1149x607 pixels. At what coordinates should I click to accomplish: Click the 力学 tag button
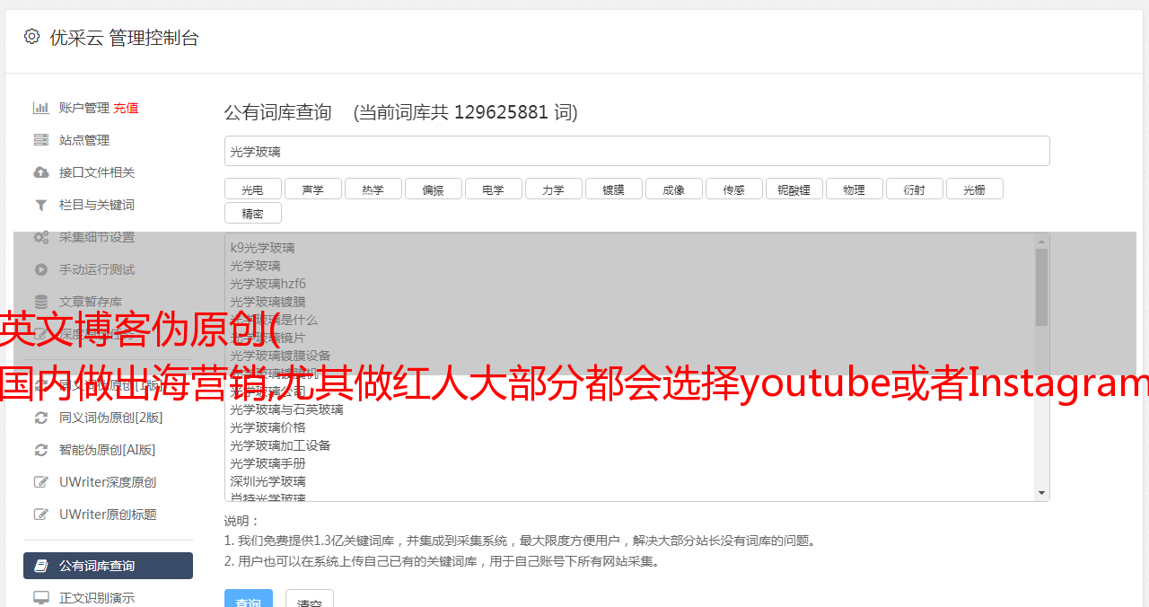553,189
